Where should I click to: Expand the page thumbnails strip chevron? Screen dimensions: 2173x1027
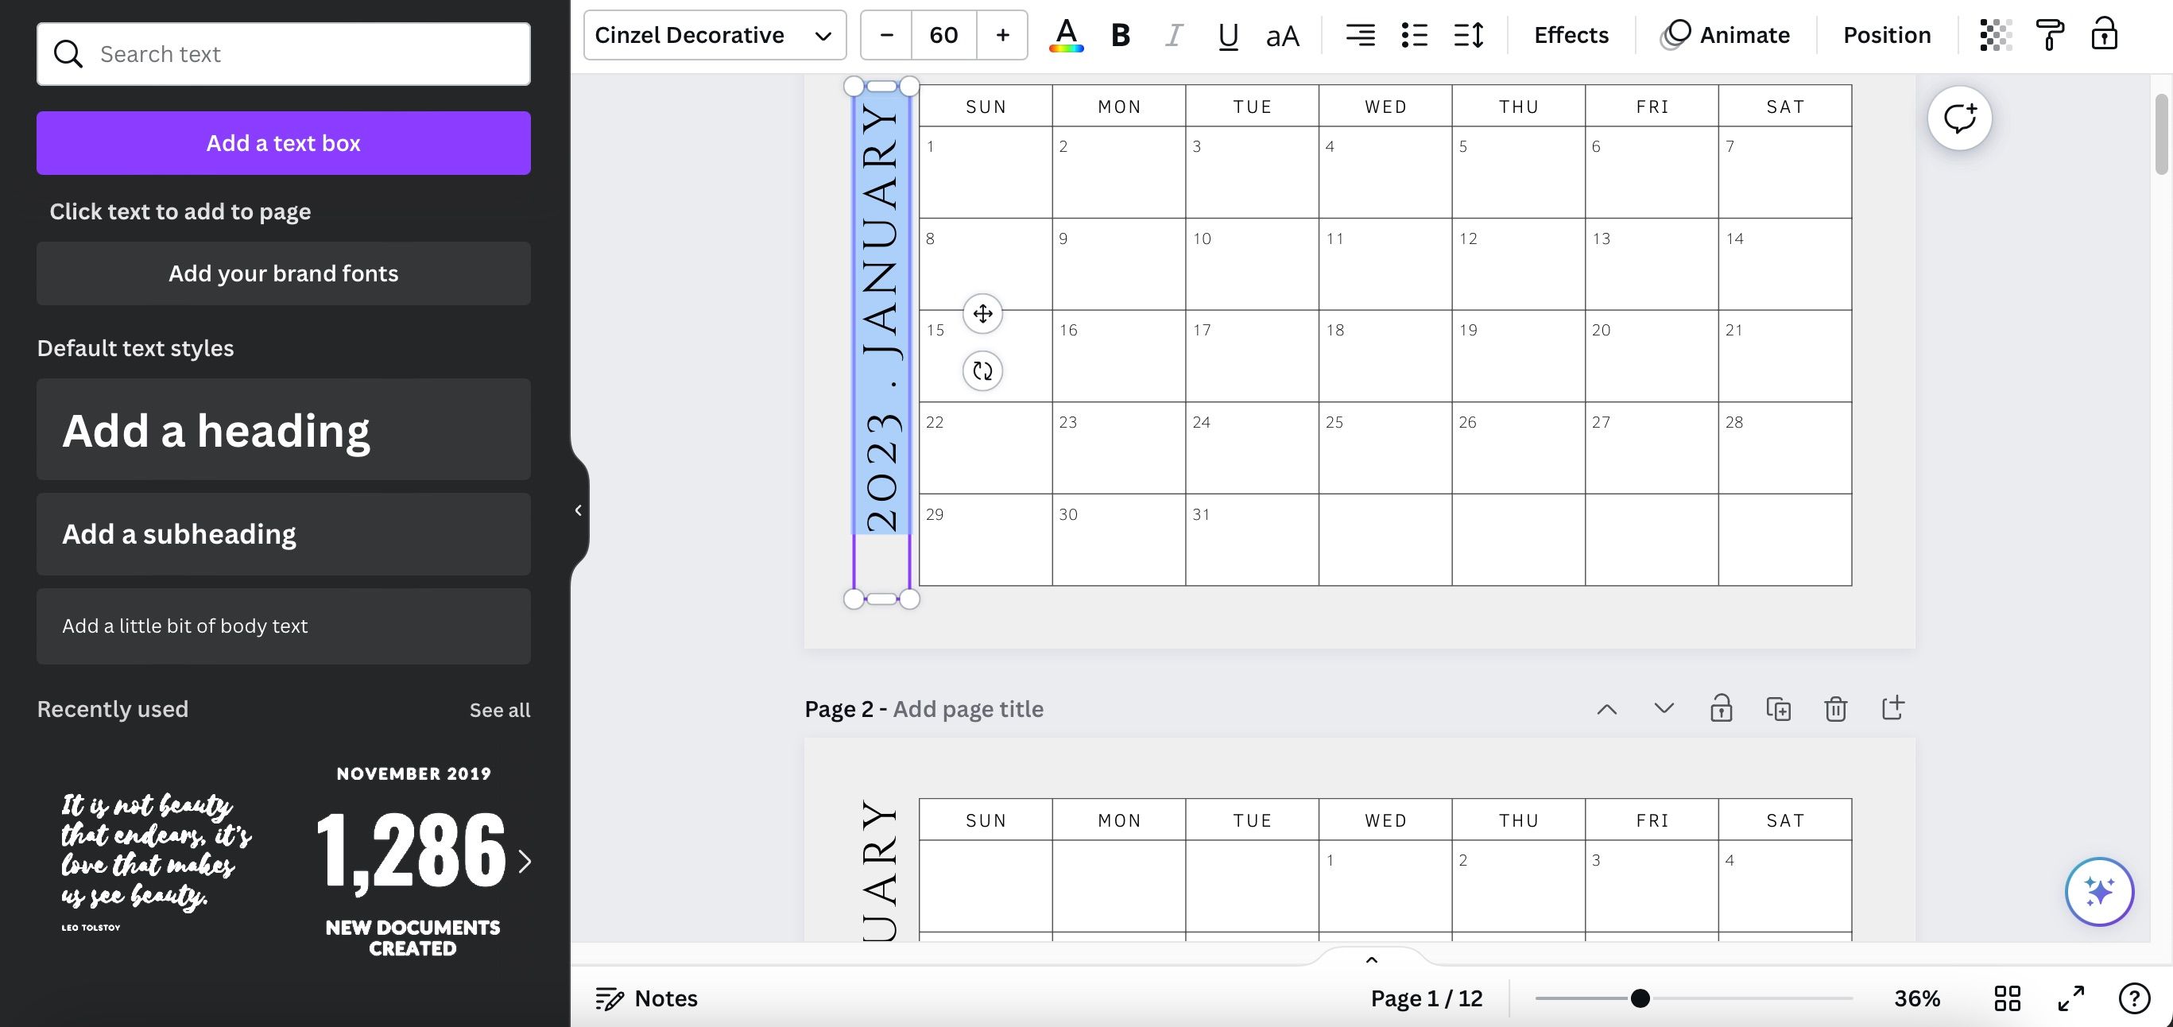pos(1371,959)
